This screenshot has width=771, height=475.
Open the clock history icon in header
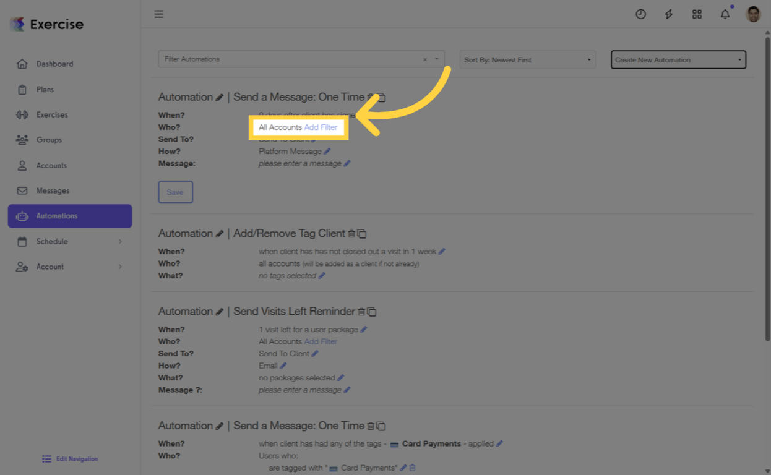pyautogui.click(x=640, y=14)
